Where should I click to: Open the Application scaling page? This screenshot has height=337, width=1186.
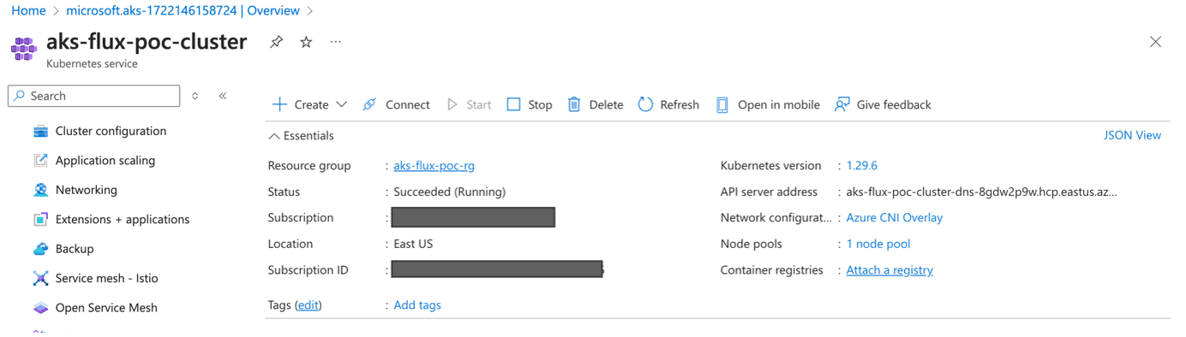[105, 161]
